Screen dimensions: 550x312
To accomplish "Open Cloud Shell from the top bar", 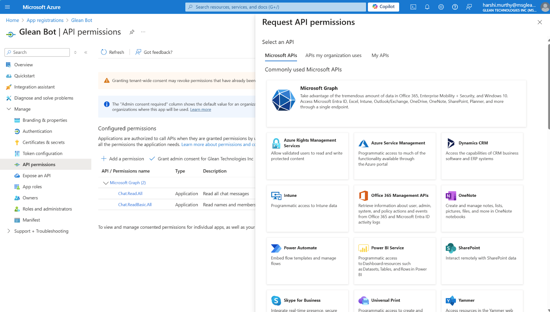I will [413, 7].
